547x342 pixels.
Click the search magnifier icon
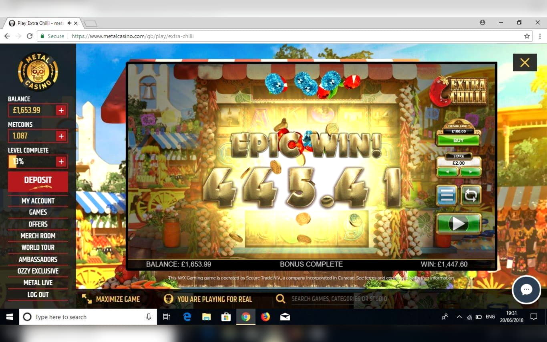point(280,299)
